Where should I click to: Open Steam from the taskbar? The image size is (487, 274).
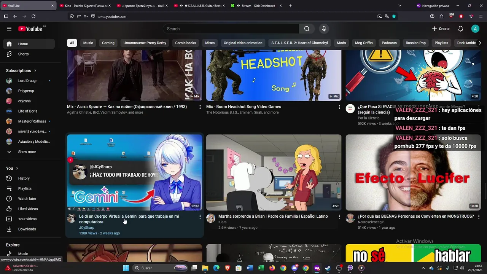click(328, 268)
